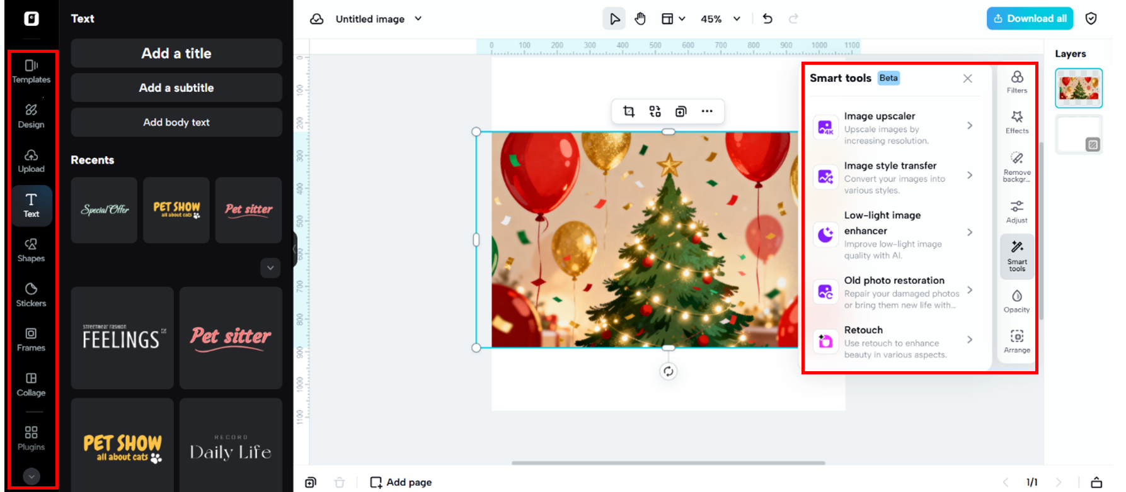Open the Image upscaler tool

point(895,128)
